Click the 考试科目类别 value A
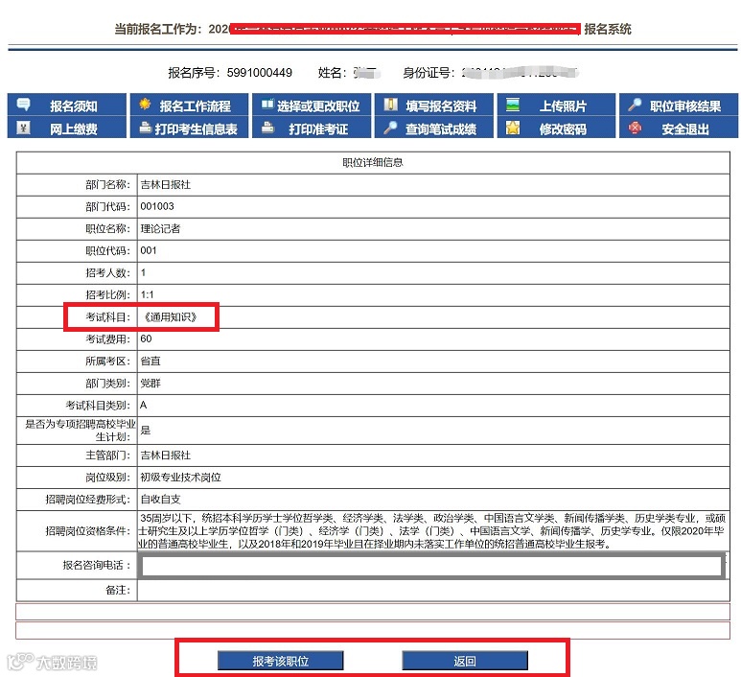Screen dimensions: 741x677 (144, 406)
